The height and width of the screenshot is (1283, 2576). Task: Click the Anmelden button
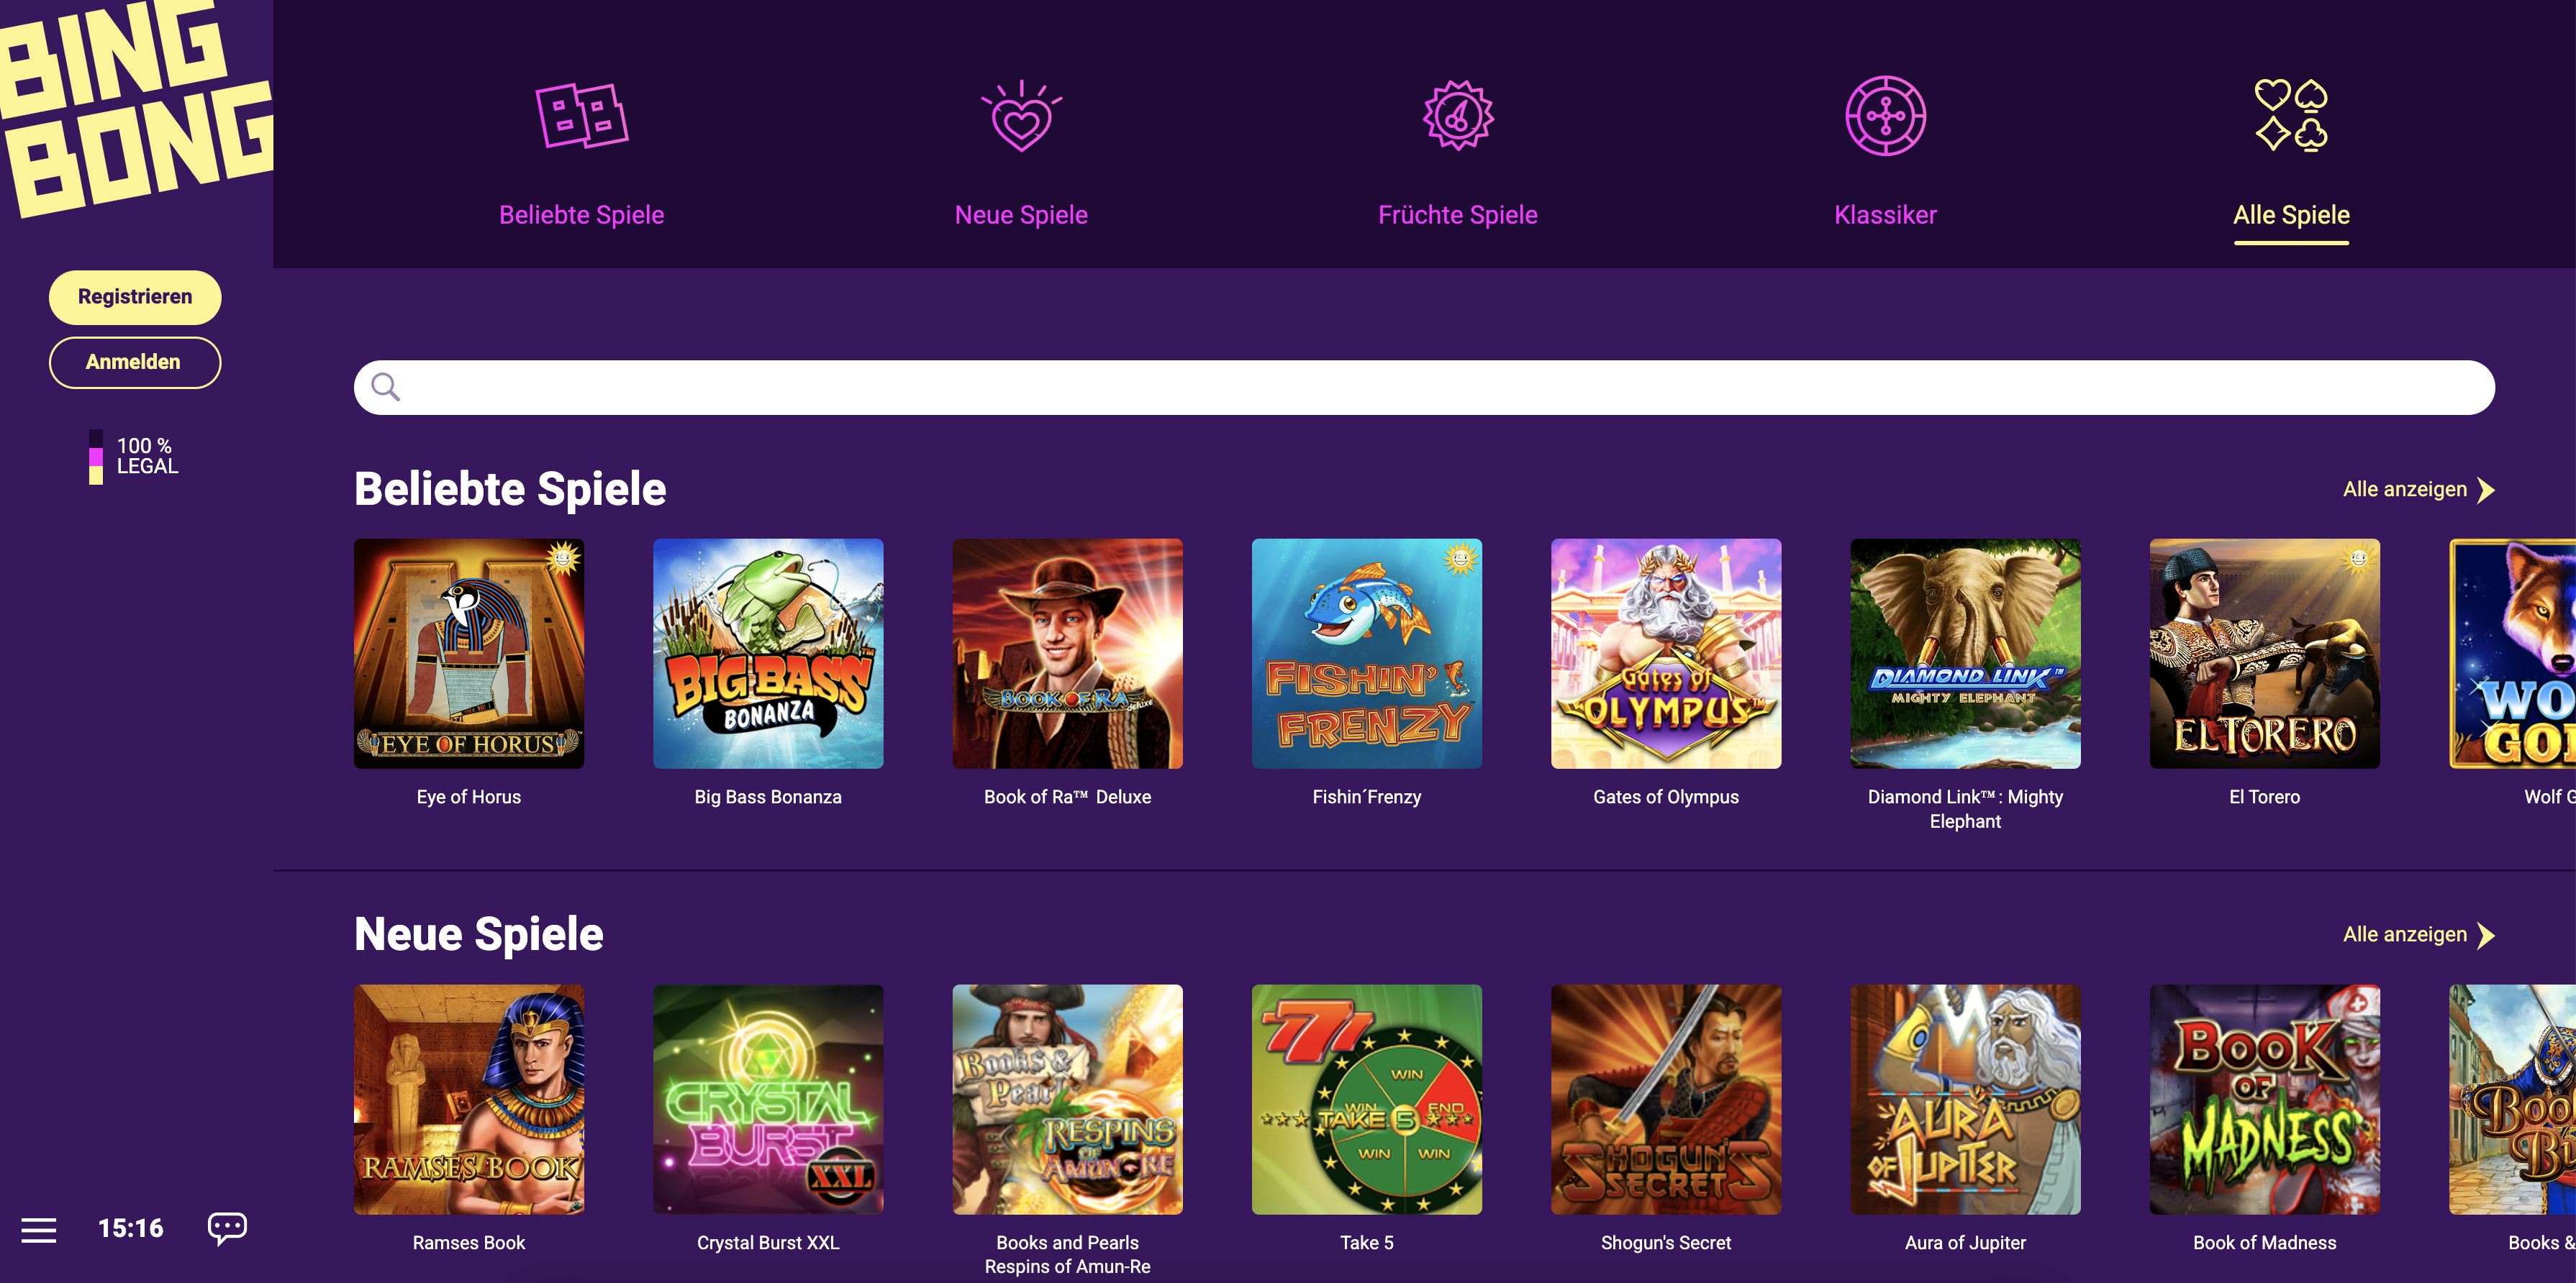click(x=135, y=362)
